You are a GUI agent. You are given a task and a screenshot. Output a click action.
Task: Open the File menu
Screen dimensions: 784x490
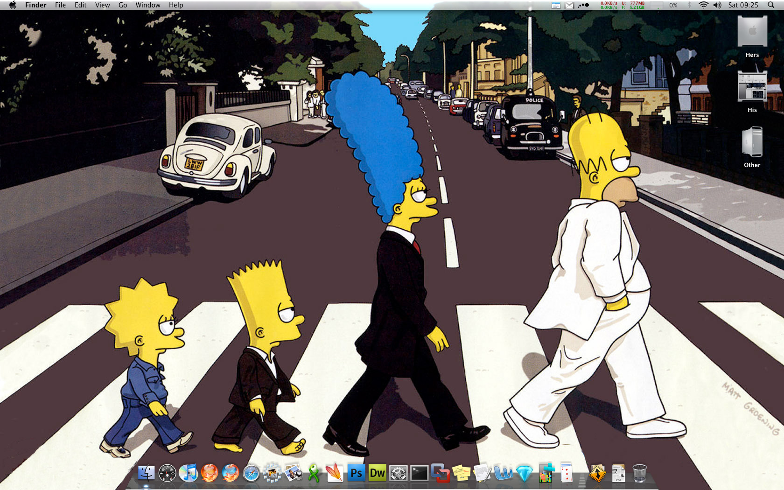tap(61, 5)
